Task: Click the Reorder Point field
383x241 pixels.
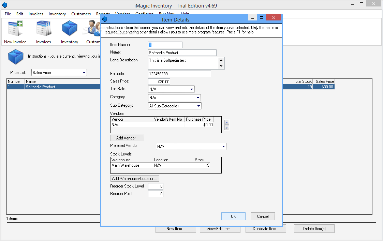Action: click(156, 194)
